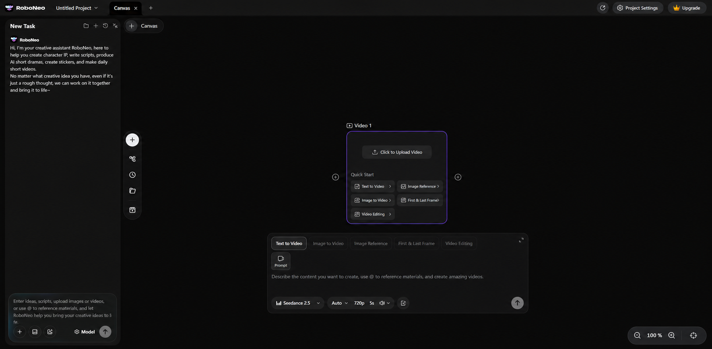Close the Canvas tab
Screen dimensions: 712x349
pos(136,8)
